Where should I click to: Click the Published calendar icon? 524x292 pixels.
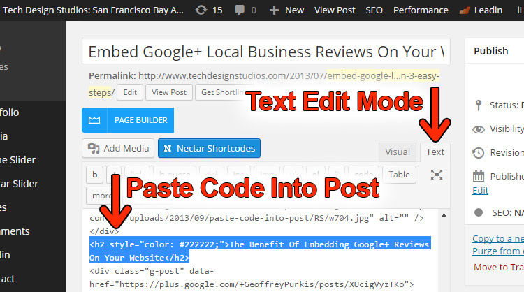[478, 176]
